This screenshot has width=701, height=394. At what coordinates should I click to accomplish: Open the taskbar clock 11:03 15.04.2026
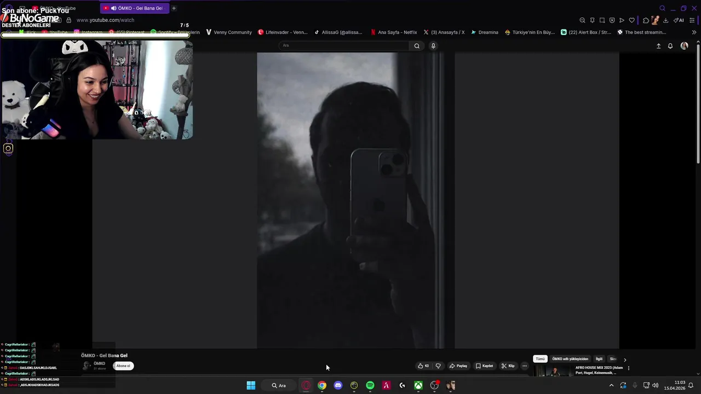pos(675,385)
